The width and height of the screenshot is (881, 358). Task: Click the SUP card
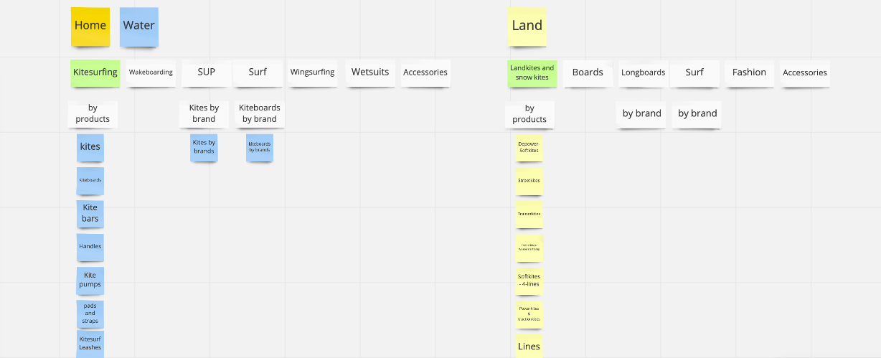coord(206,72)
